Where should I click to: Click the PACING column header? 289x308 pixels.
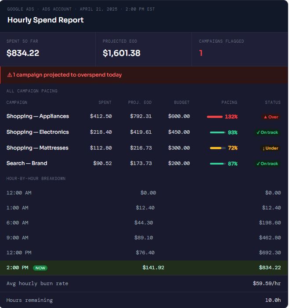pyautogui.click(x=229, y=103)
